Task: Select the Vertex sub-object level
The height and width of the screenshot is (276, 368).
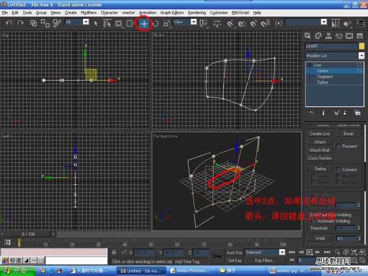Action: [322, 71]
